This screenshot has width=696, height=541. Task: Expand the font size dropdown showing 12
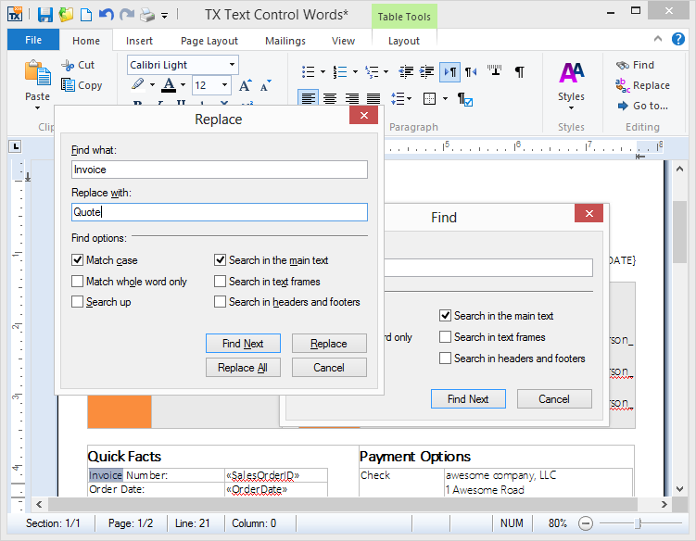[224, 85]
